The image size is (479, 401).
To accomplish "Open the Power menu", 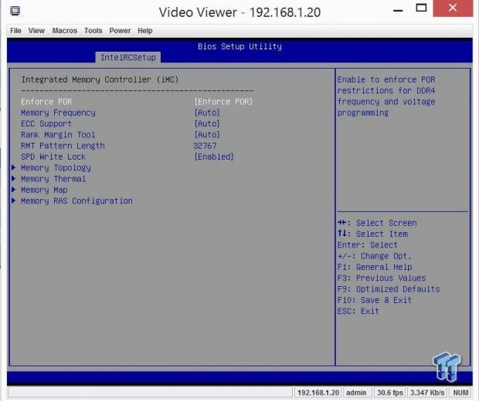I will pyautogui.click(x=120, y=31).
